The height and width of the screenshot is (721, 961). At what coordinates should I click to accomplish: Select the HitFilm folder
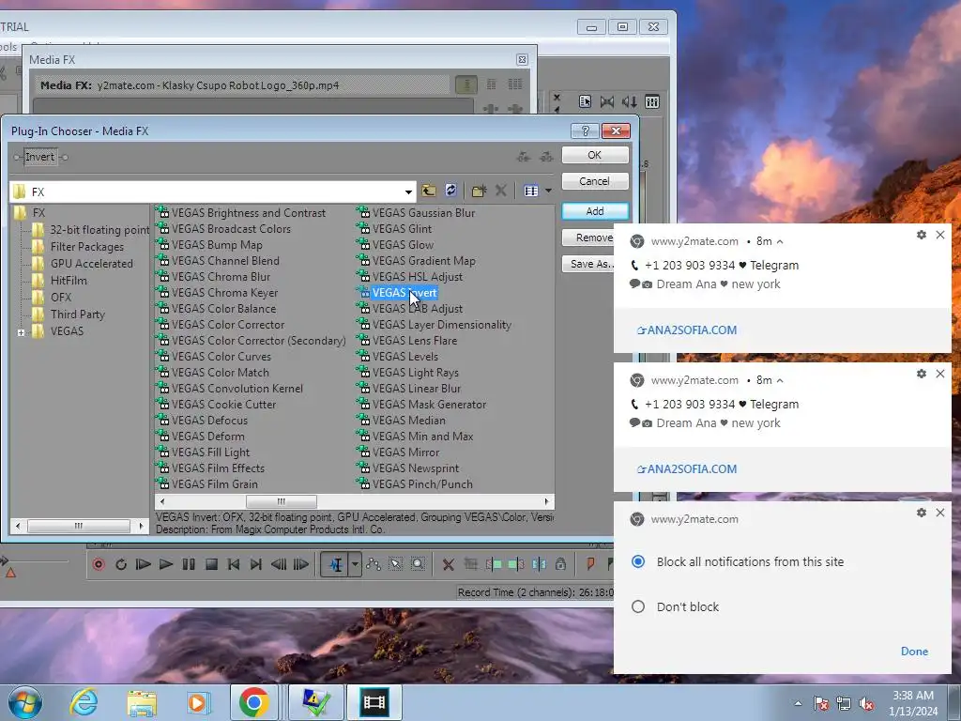coord(69,280)
